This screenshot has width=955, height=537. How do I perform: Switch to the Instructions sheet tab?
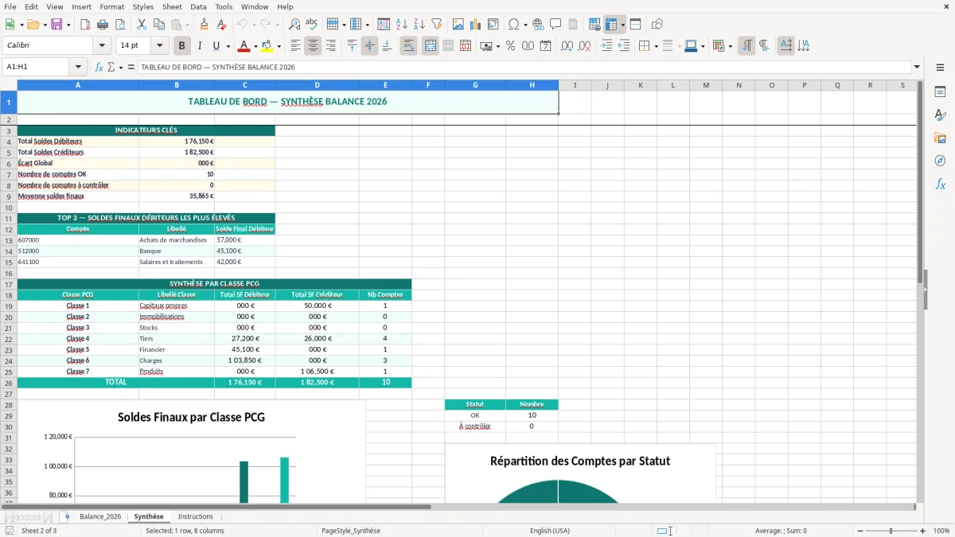(x=195, y=516)
